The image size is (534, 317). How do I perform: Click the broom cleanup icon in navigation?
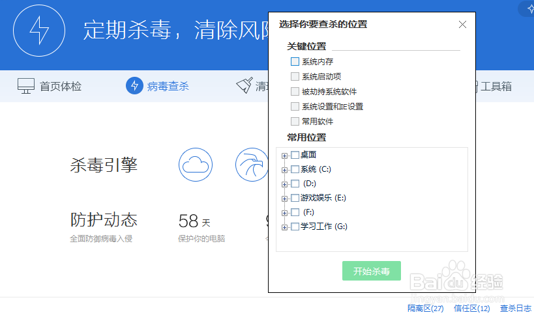(x=245, y=85)
